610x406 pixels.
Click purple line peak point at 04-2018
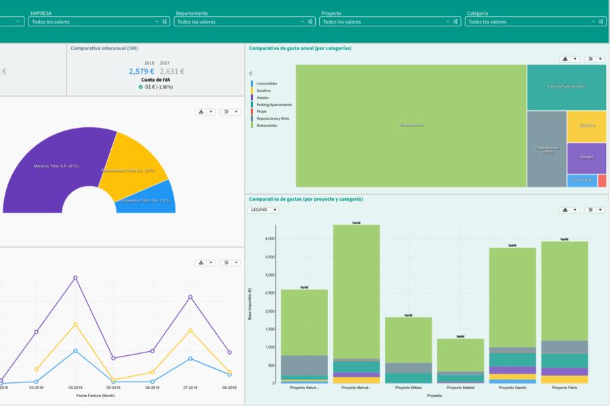tap(75, 278)
